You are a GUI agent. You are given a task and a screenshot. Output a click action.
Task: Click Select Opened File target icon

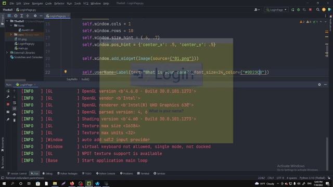(16, 16)
